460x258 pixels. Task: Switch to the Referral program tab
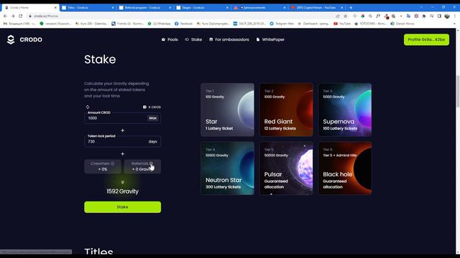click(144, 8)
